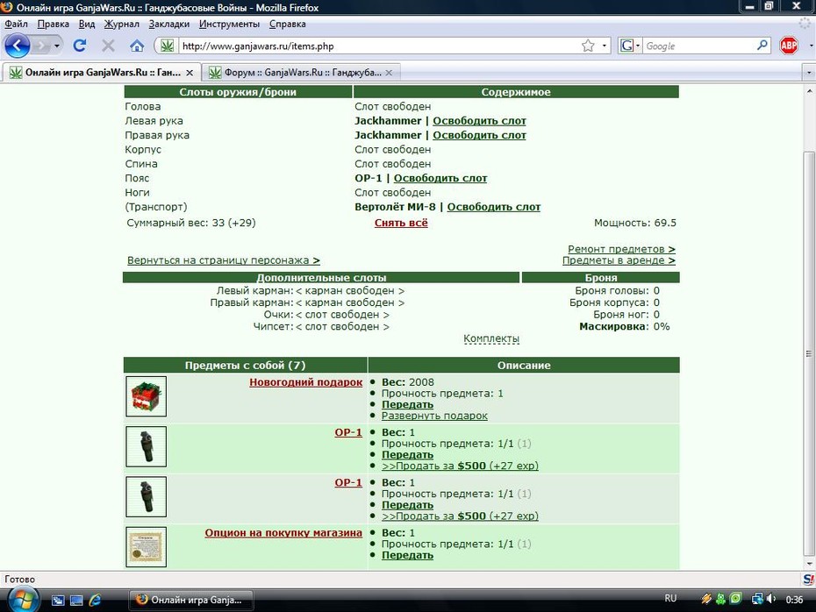Screen dimensions: 816x612
Task: Click the Firefox back arrow button
Action: click(18, 46)
